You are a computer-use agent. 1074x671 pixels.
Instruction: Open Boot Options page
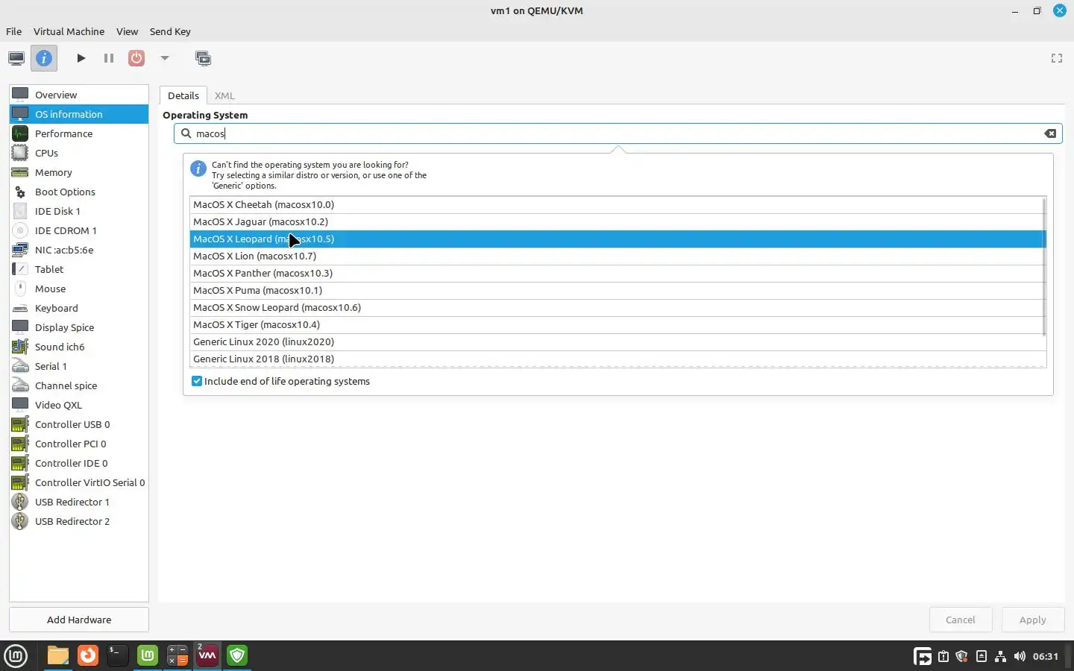pos(79,192)
